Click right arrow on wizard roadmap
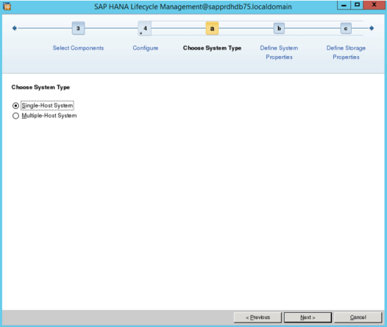 pos(372,28)
